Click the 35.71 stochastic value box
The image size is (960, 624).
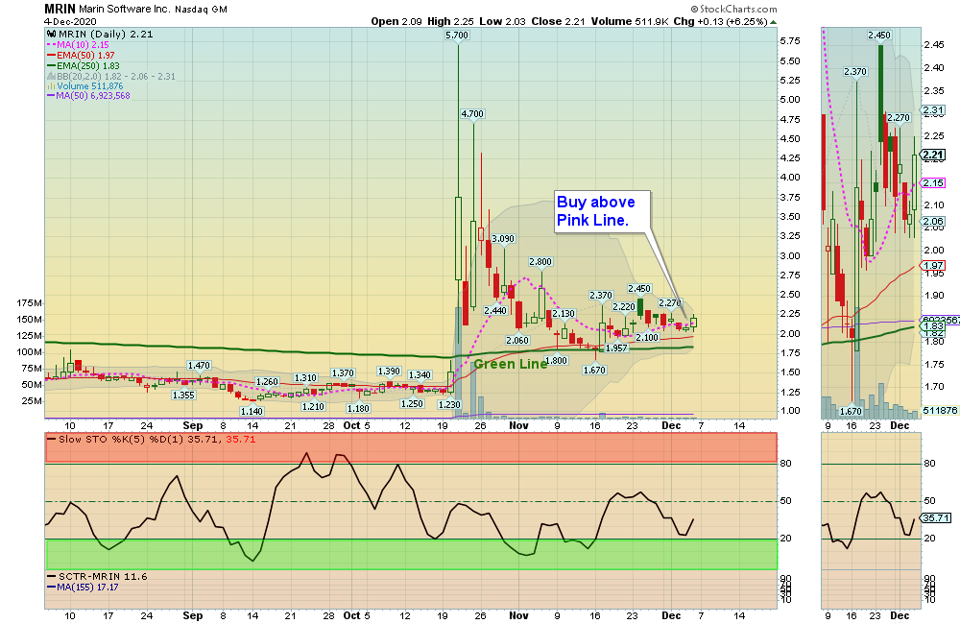pos(936,518)
